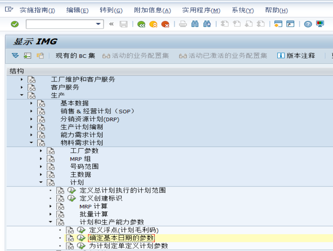Click the First Page icon
Viewport: 333px width, 251px height.
coord(225,24)
